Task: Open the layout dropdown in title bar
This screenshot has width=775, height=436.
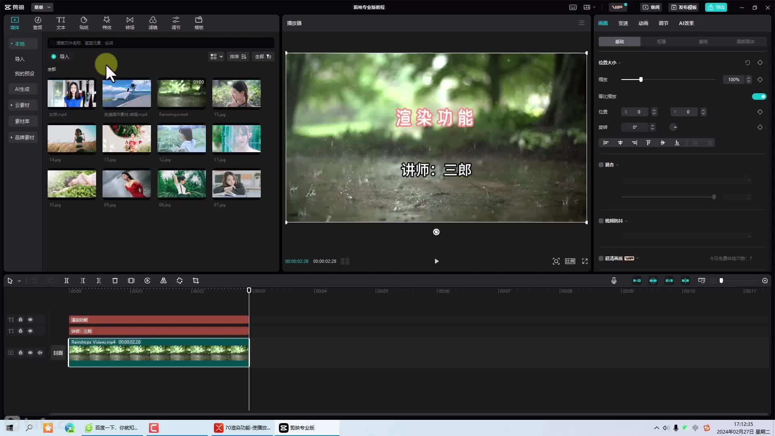Action: [590, 7]
